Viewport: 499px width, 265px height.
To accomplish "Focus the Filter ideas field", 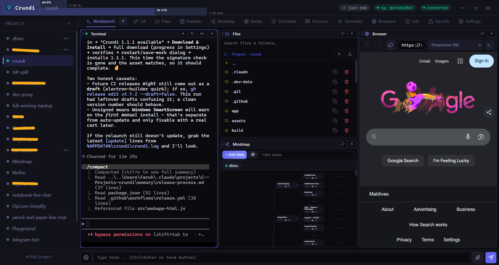I will (x=307, y=155).
